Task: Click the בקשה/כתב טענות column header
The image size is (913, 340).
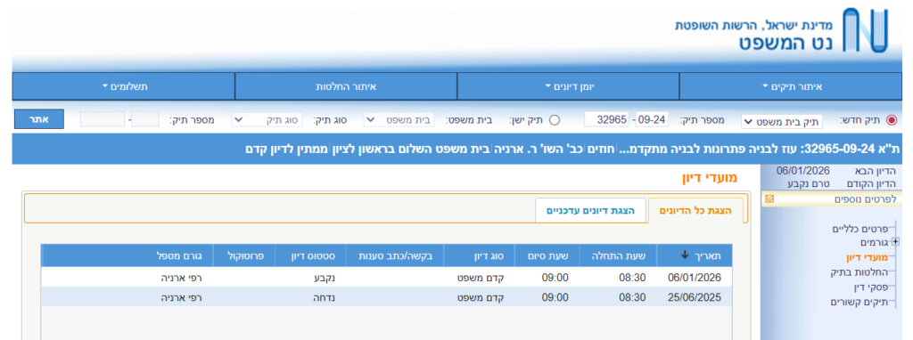Action: 395,255
